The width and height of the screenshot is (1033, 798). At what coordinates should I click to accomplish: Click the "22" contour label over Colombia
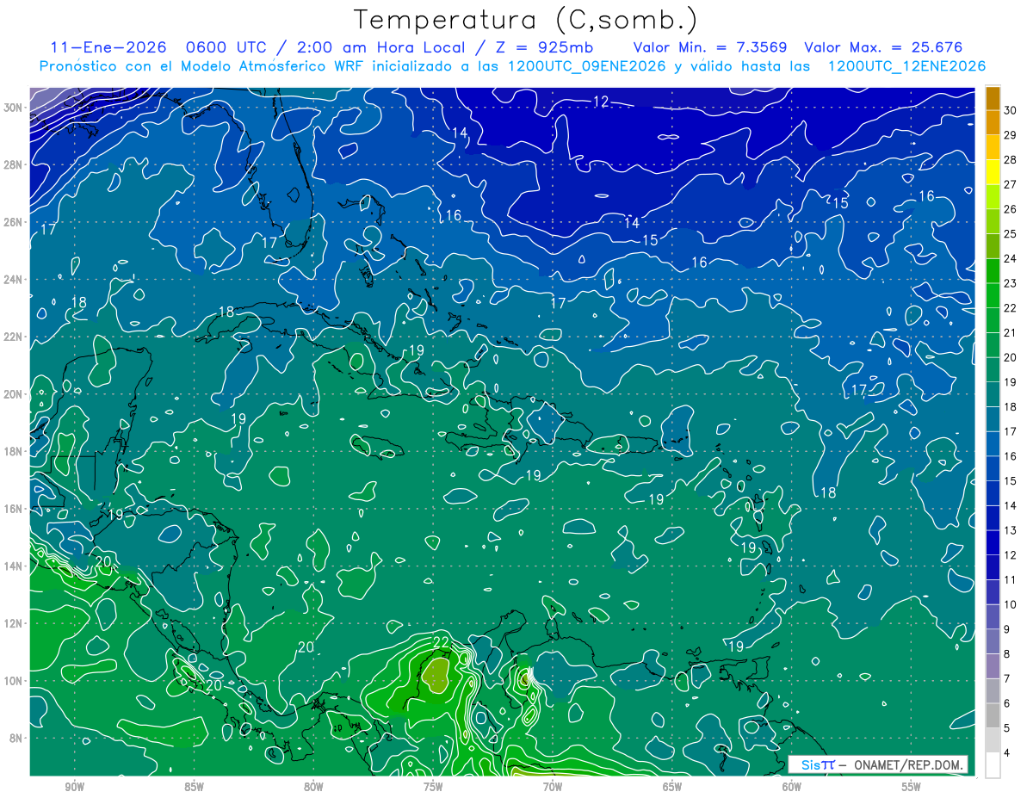[441, 642]
